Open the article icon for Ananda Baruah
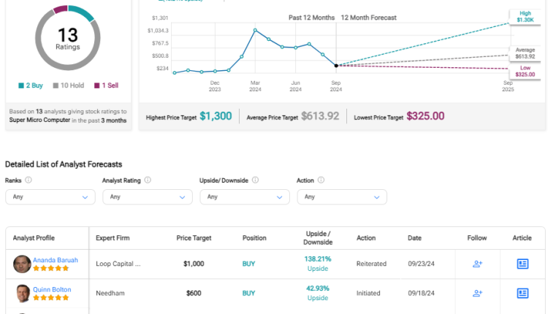This screenshot has width=548, height=314. 522,264
